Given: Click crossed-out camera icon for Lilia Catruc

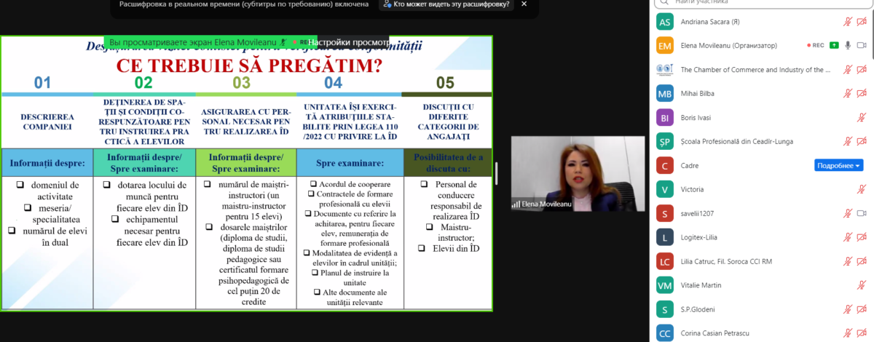Looking at the screenshot, I should click(x=862, y=261).
